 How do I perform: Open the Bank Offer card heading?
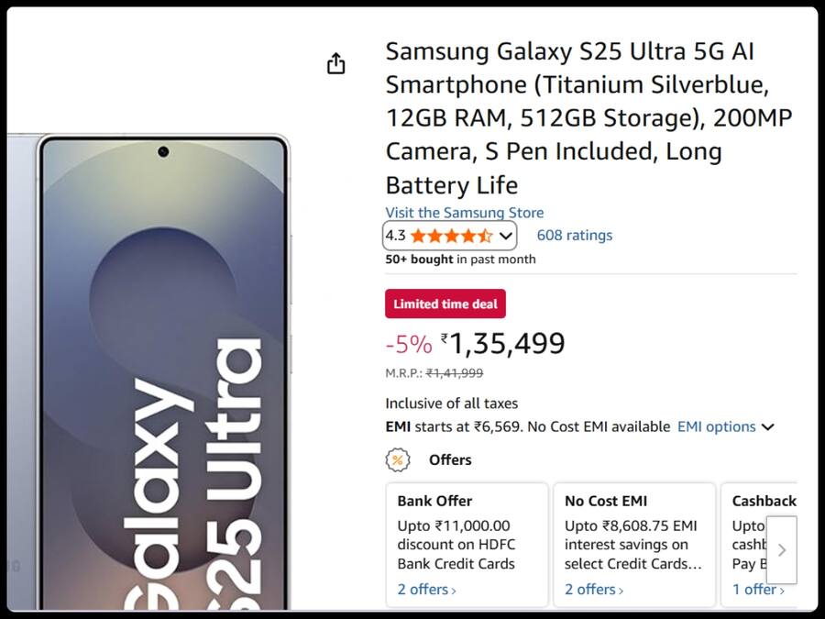pos(434,501)
